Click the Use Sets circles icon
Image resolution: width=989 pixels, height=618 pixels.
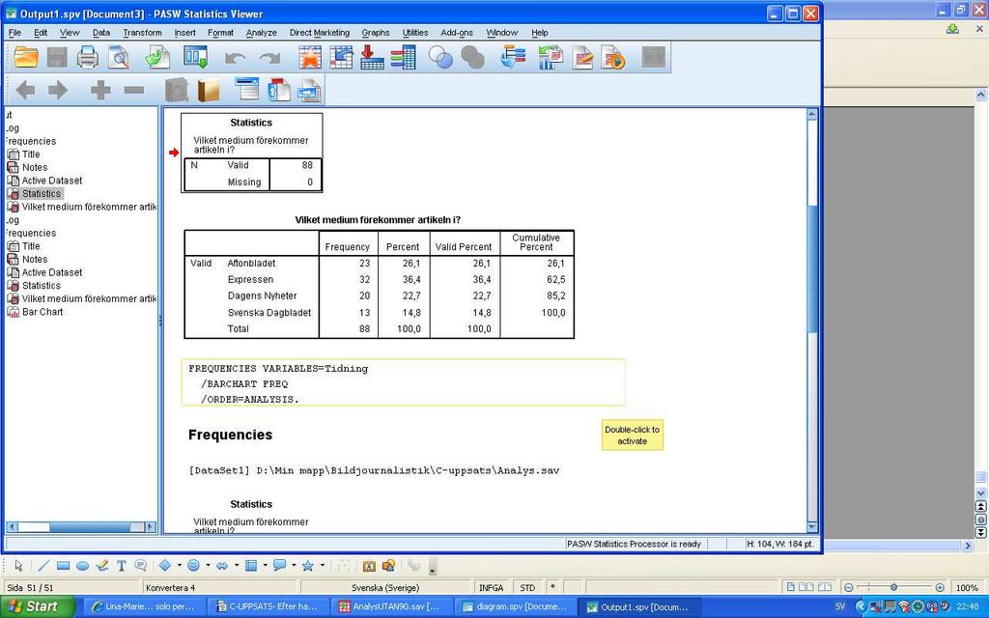tap(440, 57)
